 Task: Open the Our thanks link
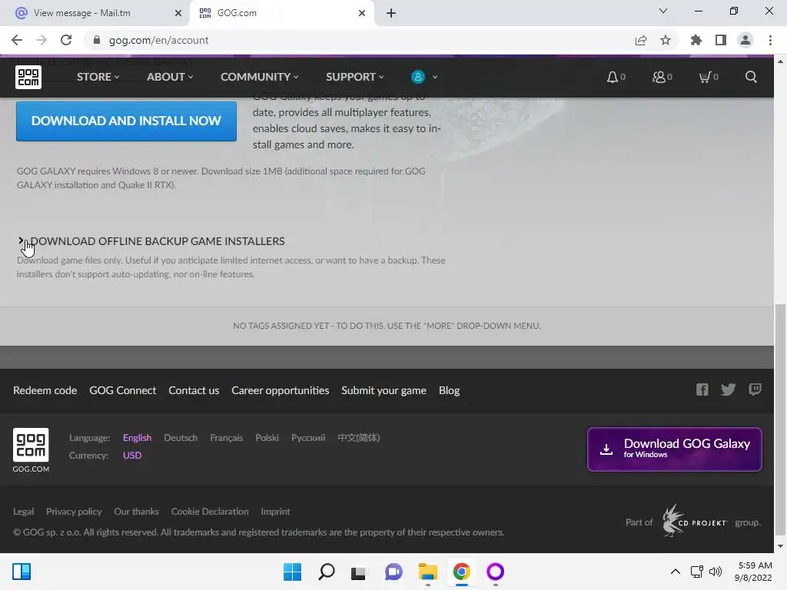136,511
